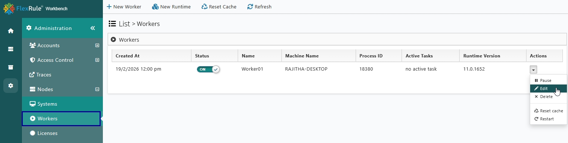This screenshot has width=568, height=143.
Task: Open the Systems submenu item
Action: click(62, 104)
